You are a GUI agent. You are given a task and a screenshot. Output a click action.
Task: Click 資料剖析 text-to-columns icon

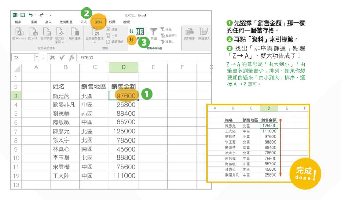click(x=189, y=34)
